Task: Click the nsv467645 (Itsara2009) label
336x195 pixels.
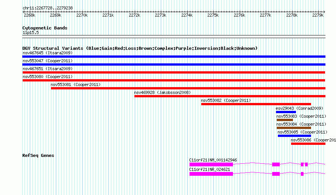Action: (x=48, y=53)
